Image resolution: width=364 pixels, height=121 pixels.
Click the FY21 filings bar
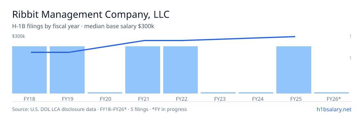point(143,70)
